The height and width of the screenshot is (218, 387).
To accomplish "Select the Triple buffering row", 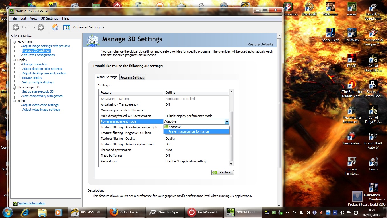I will pos(164,156).
